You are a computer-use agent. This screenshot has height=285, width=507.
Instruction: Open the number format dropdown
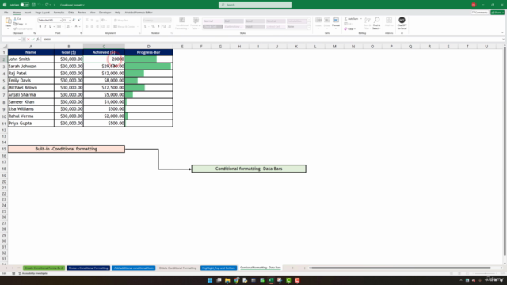coord(170,20)
